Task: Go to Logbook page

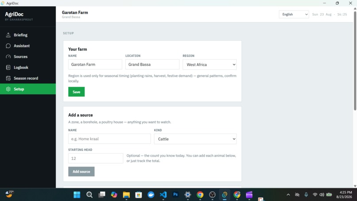Action: tap(28, 67)
